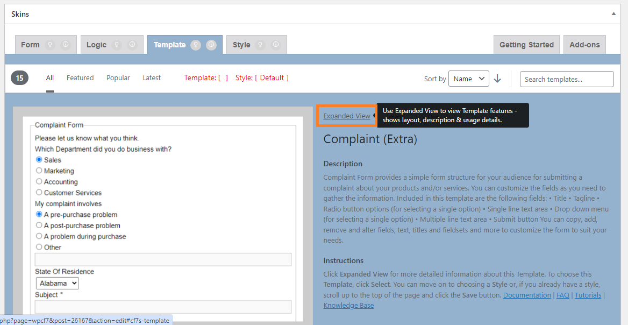
Task: Select the Marketing radio button
Action: point(39,171)
